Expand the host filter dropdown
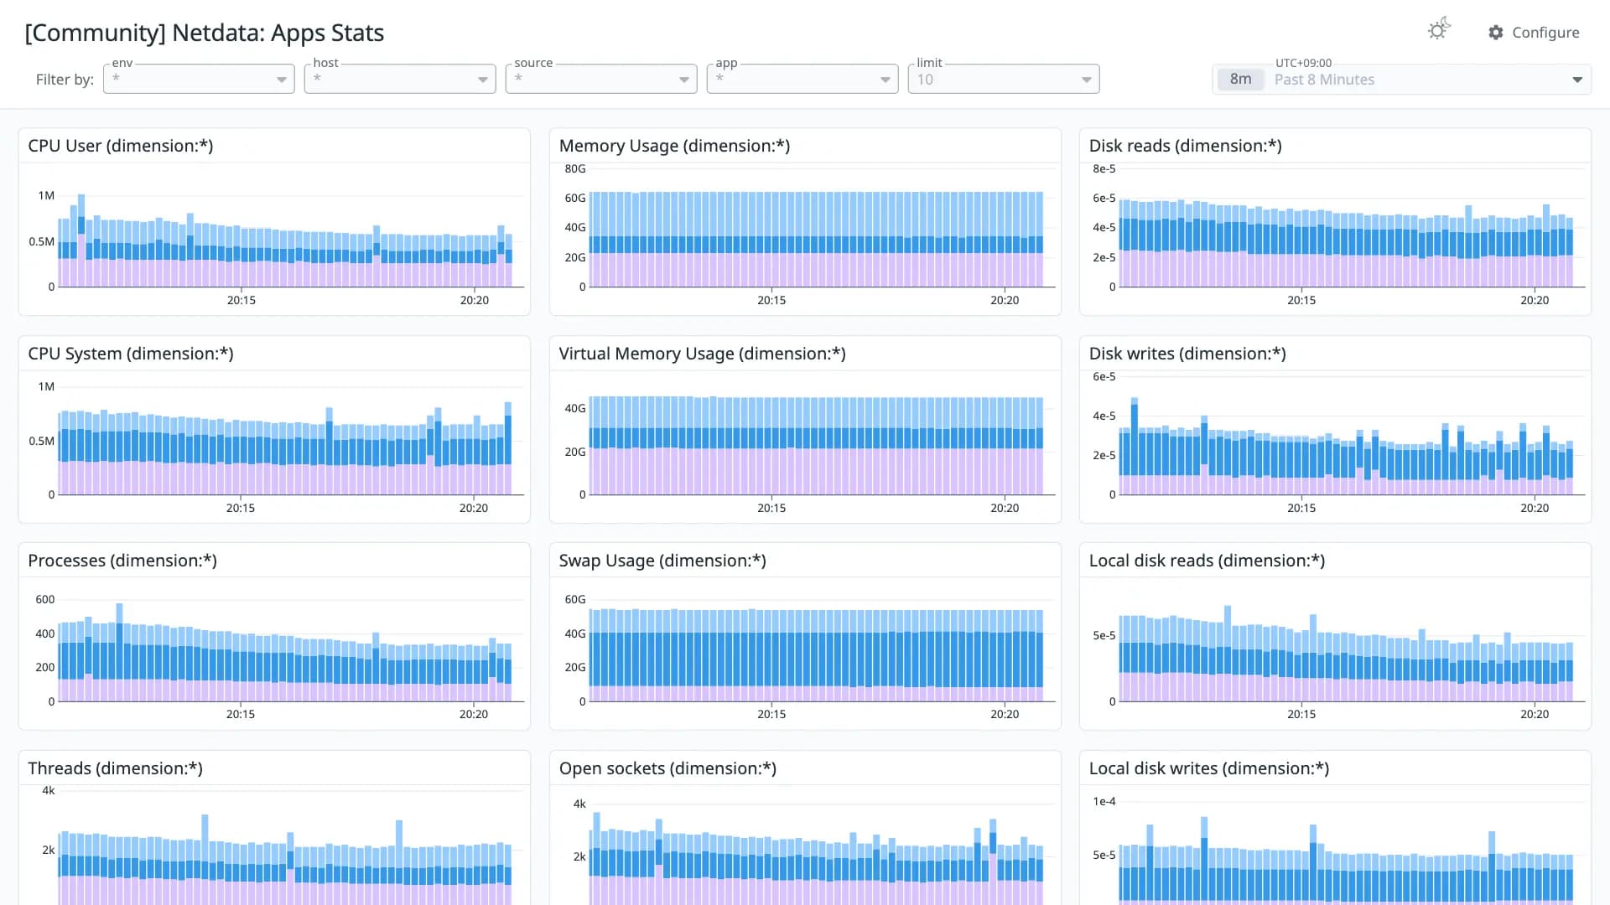The image size is (1610, 905). pyautogui.click(x=400, y=79)
